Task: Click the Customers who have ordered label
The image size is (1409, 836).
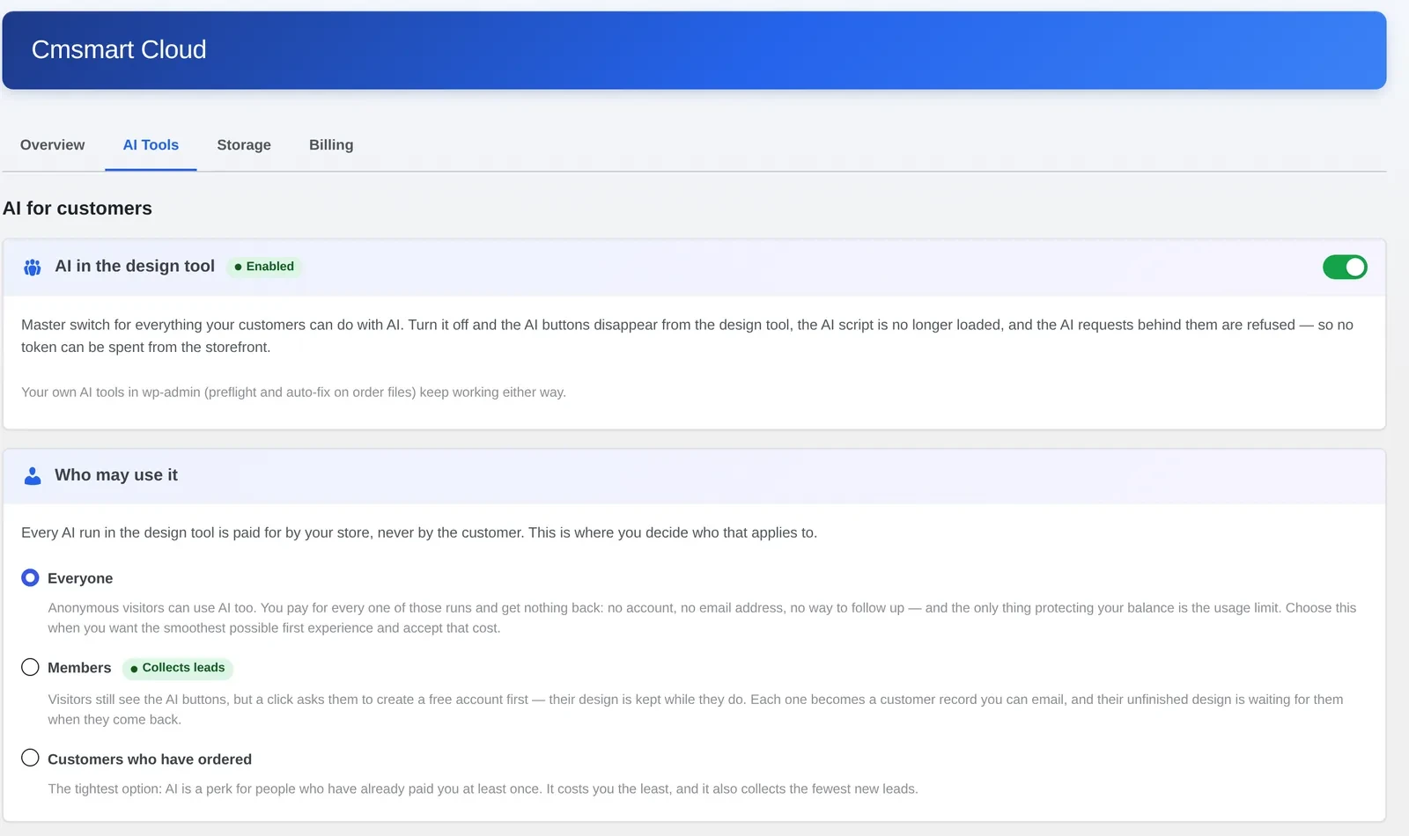Action: pyautogui.click(x=150, y=759)
